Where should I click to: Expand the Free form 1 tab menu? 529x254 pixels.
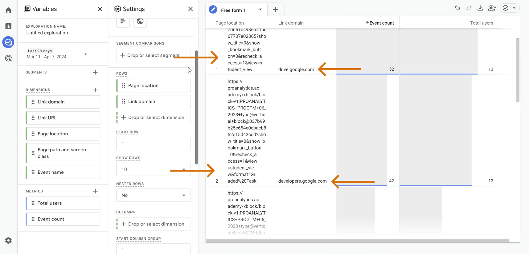(x=260, y=10)
